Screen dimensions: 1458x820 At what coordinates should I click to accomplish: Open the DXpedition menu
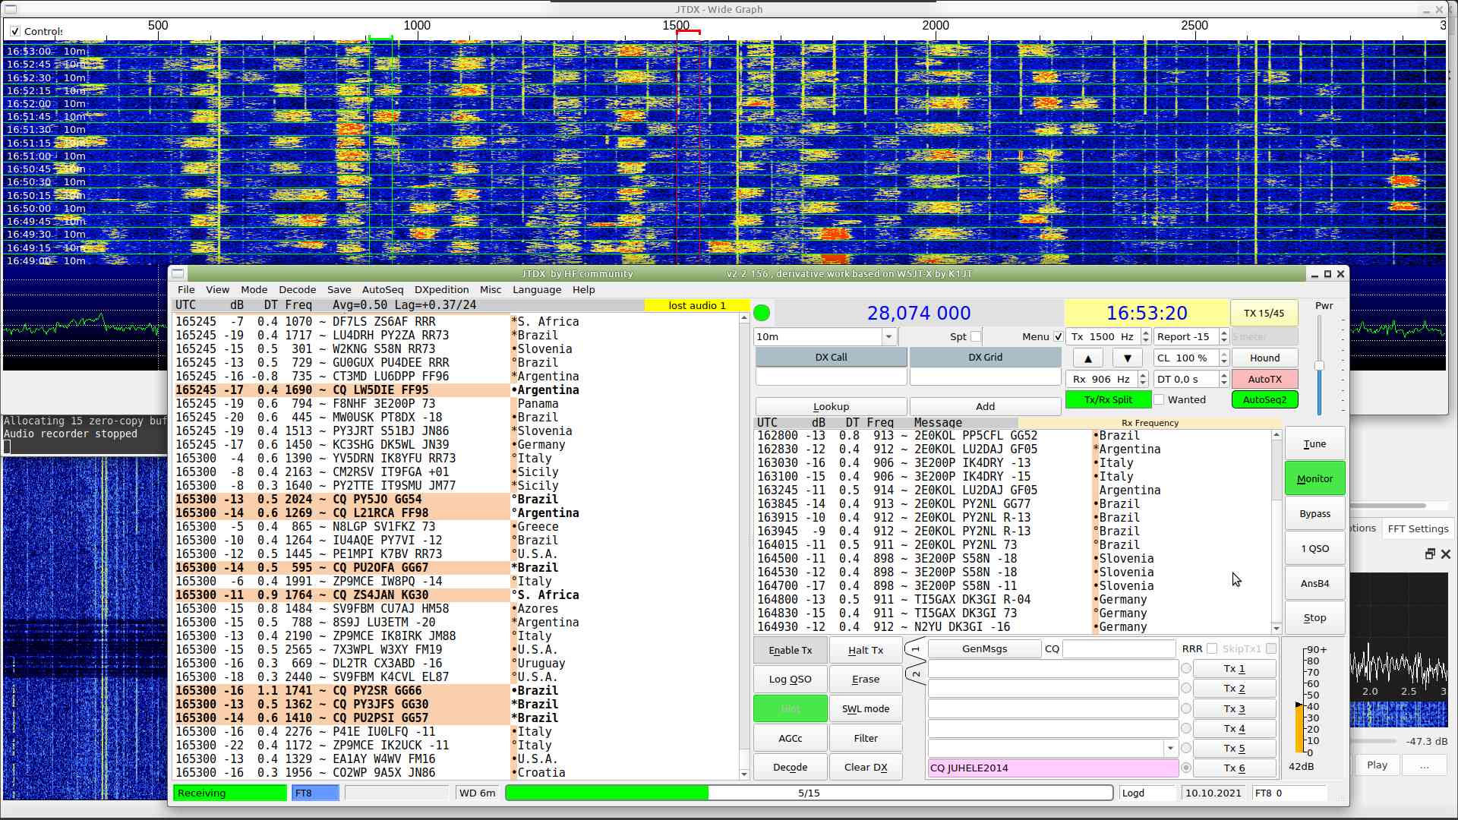pyautogui.click(x=441, y=289)
